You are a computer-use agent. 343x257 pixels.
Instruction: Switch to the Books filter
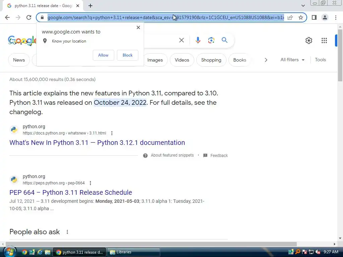point(239,60)
